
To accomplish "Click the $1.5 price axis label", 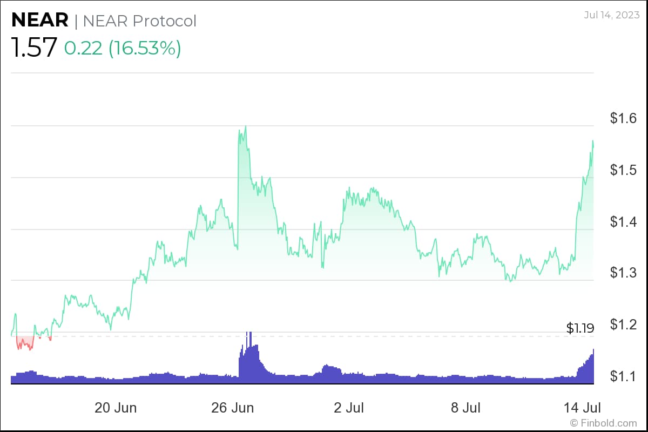I will 623,170.
